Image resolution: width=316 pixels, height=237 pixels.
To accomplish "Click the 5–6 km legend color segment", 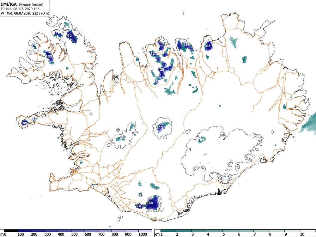I will point(230,231).
